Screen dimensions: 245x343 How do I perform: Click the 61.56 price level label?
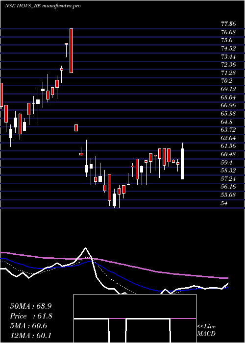tap(229, 146)
